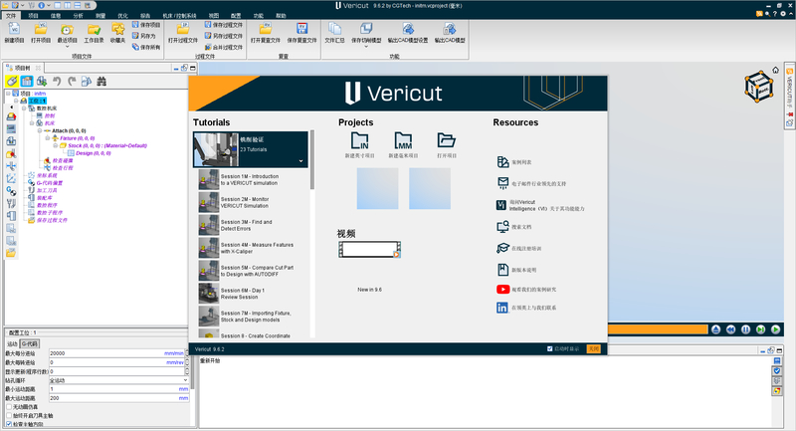Enable the 无动画仿真 checkbox
The image size is (796, 431).
9,407
